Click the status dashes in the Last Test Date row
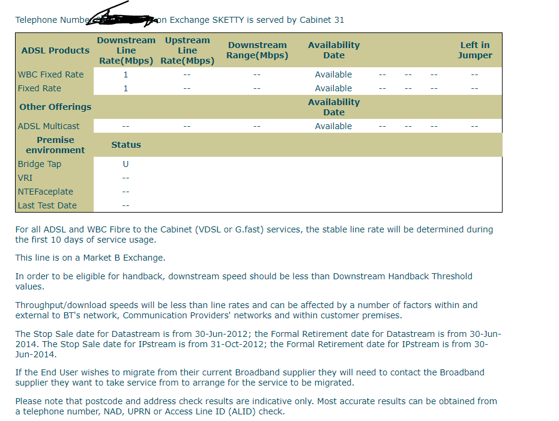The width and height of the screenshot is (559, 421). pyautogui.click(x=126, y=205)
